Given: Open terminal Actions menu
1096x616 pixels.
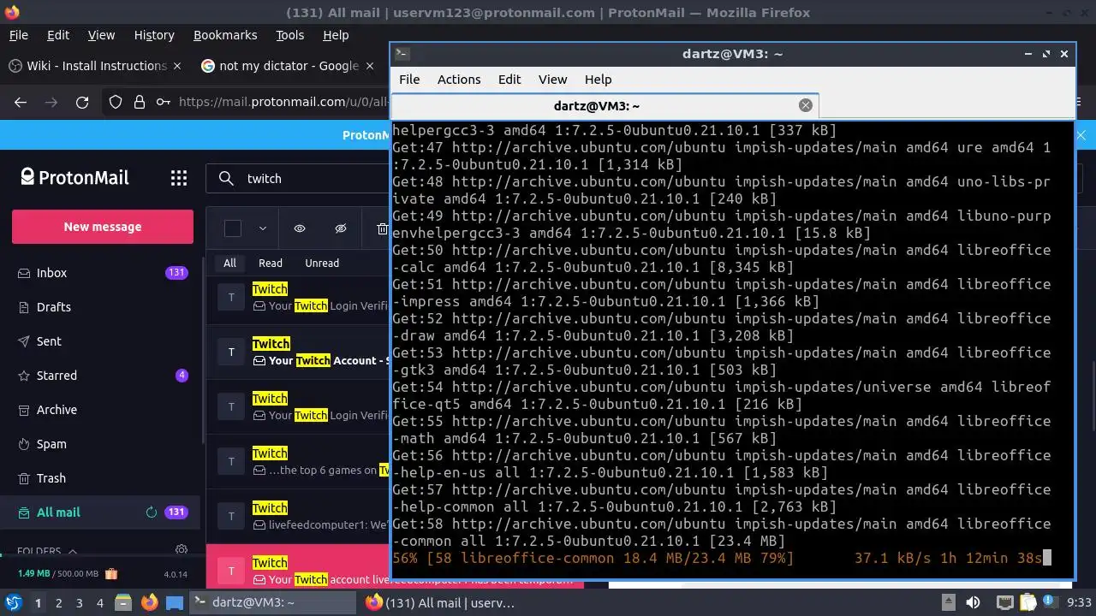Looking at the screenshot, I should click(x=459, y=79).
